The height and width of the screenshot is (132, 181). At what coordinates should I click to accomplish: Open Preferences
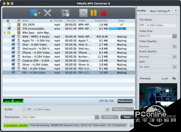tap(125, 101)
